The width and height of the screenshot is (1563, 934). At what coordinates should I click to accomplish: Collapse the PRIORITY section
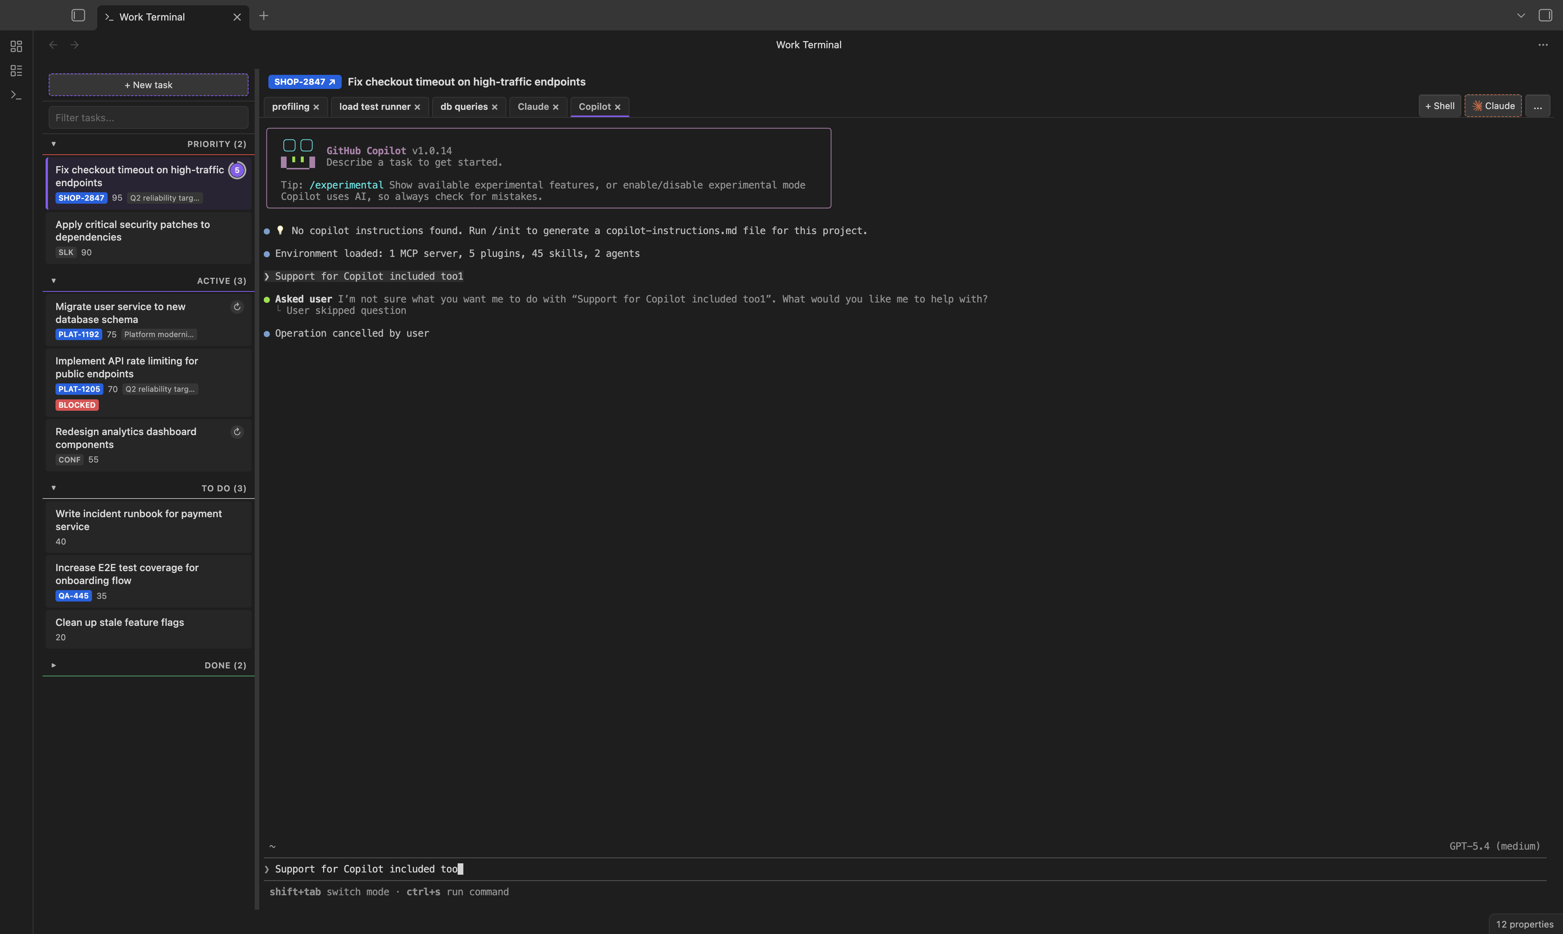coord(54,144)
